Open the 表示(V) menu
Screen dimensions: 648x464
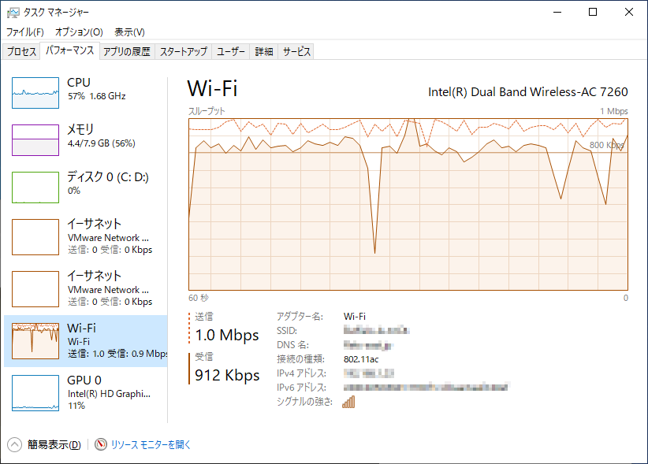click(x=129, y=32)
